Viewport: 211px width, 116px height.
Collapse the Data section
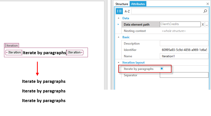119,18
